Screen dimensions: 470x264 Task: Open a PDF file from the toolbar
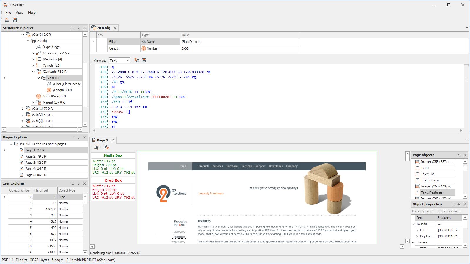point(7,20)
